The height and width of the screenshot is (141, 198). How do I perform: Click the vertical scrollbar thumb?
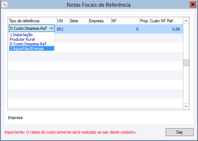[186, 63]
